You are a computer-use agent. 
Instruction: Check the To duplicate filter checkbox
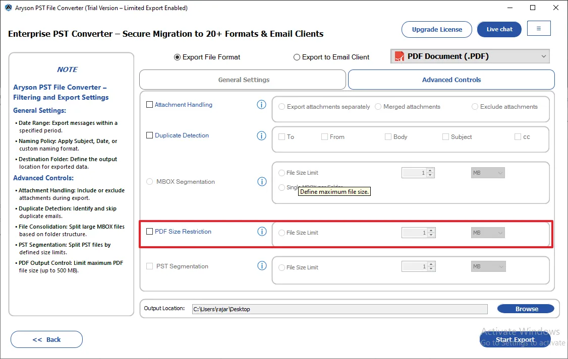(x=281, y=136)
